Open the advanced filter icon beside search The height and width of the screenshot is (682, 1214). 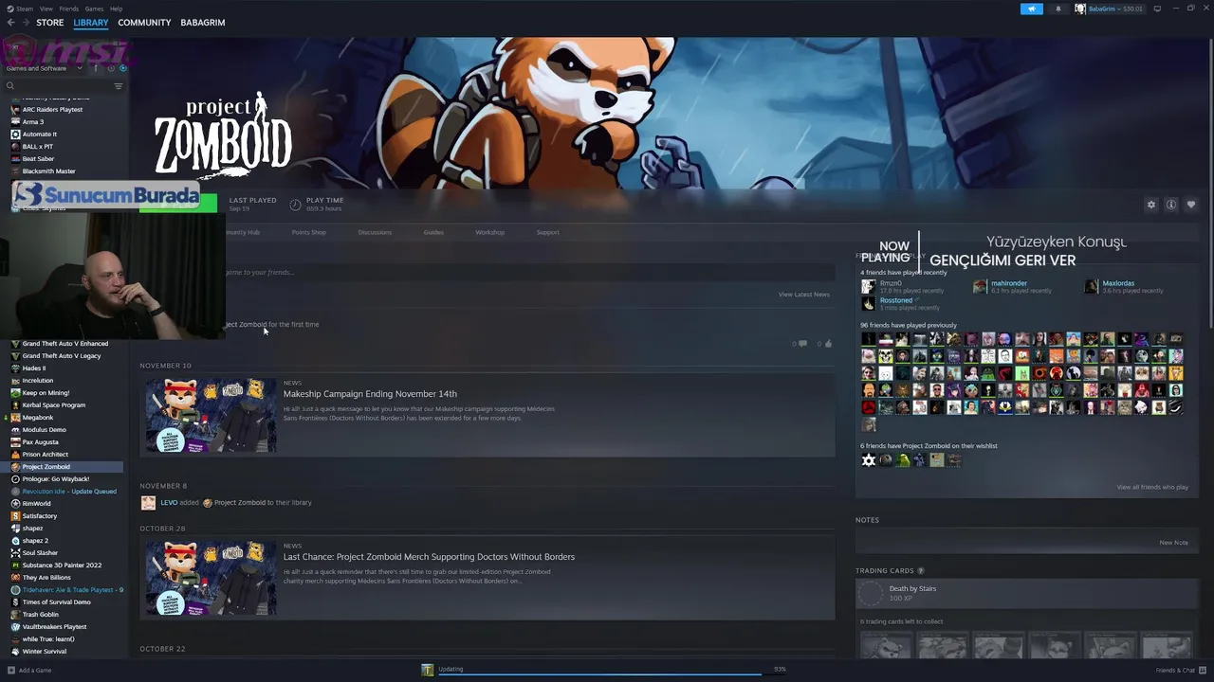pos(119,86)
